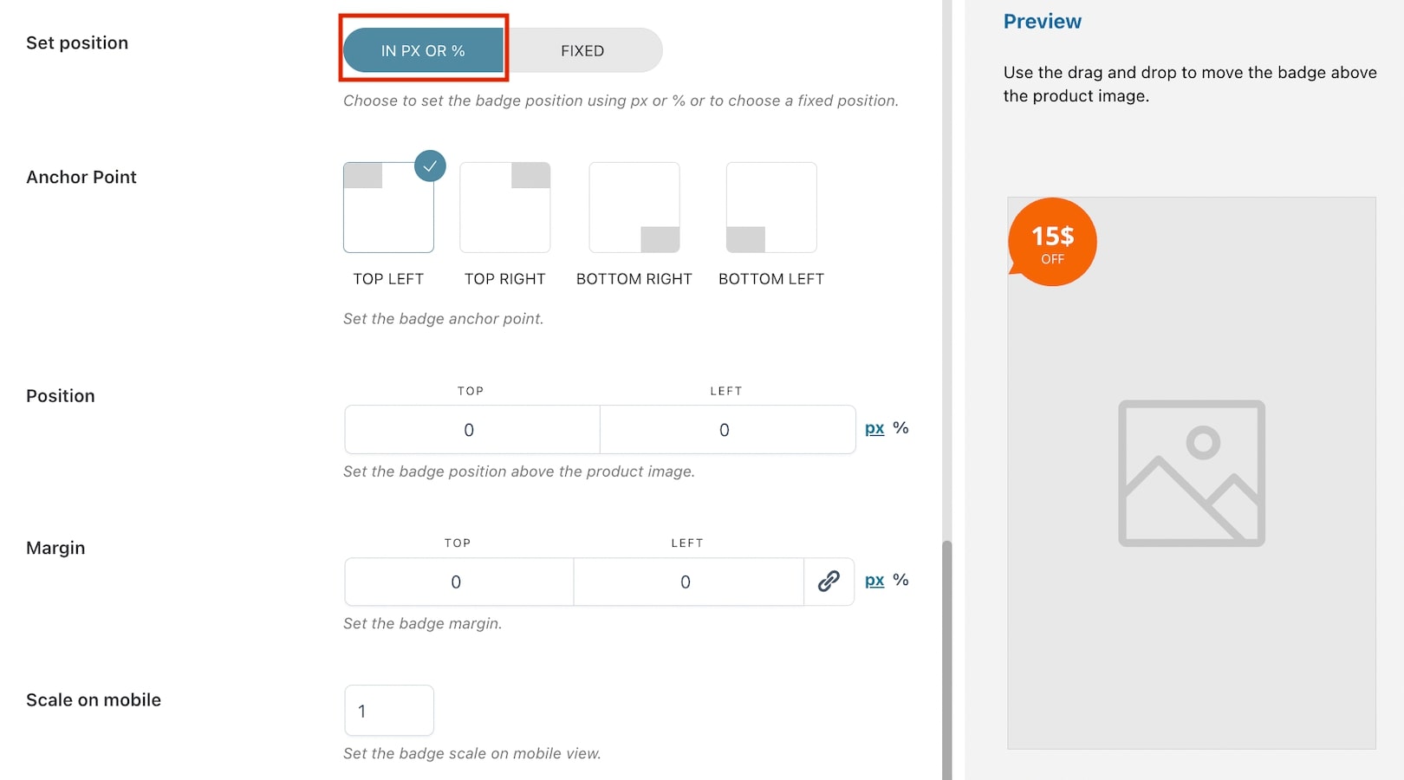This screenshot has width=1404, height=780.
Task: Set Margin unit to px
Action: coord(874,580)
